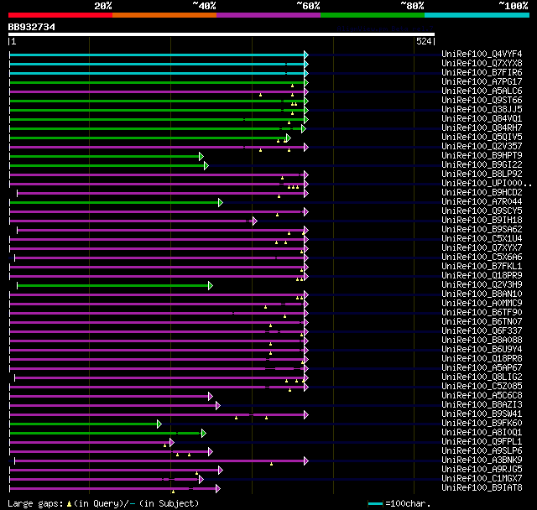This screenshot has height=510, width=537.
Task: Click the cyan alignment bar for UniRef100_Q7XYX8
Action: tap(157, 64)
